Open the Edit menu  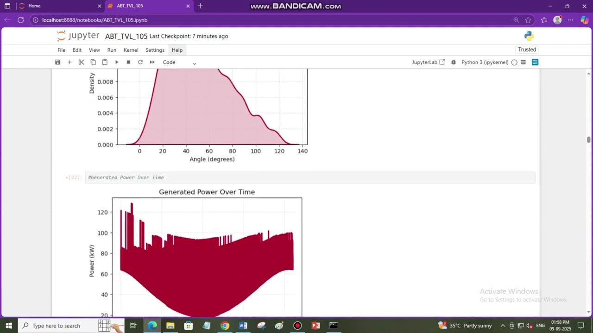[77, 50]
